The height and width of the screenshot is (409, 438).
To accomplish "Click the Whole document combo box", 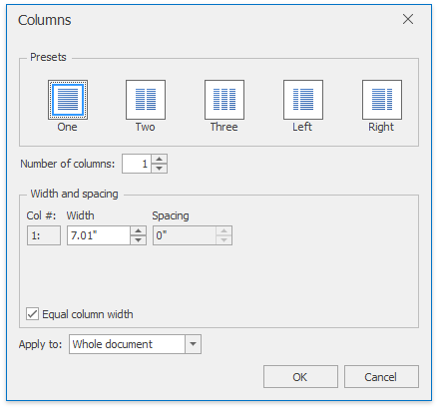I will (135, 344).
